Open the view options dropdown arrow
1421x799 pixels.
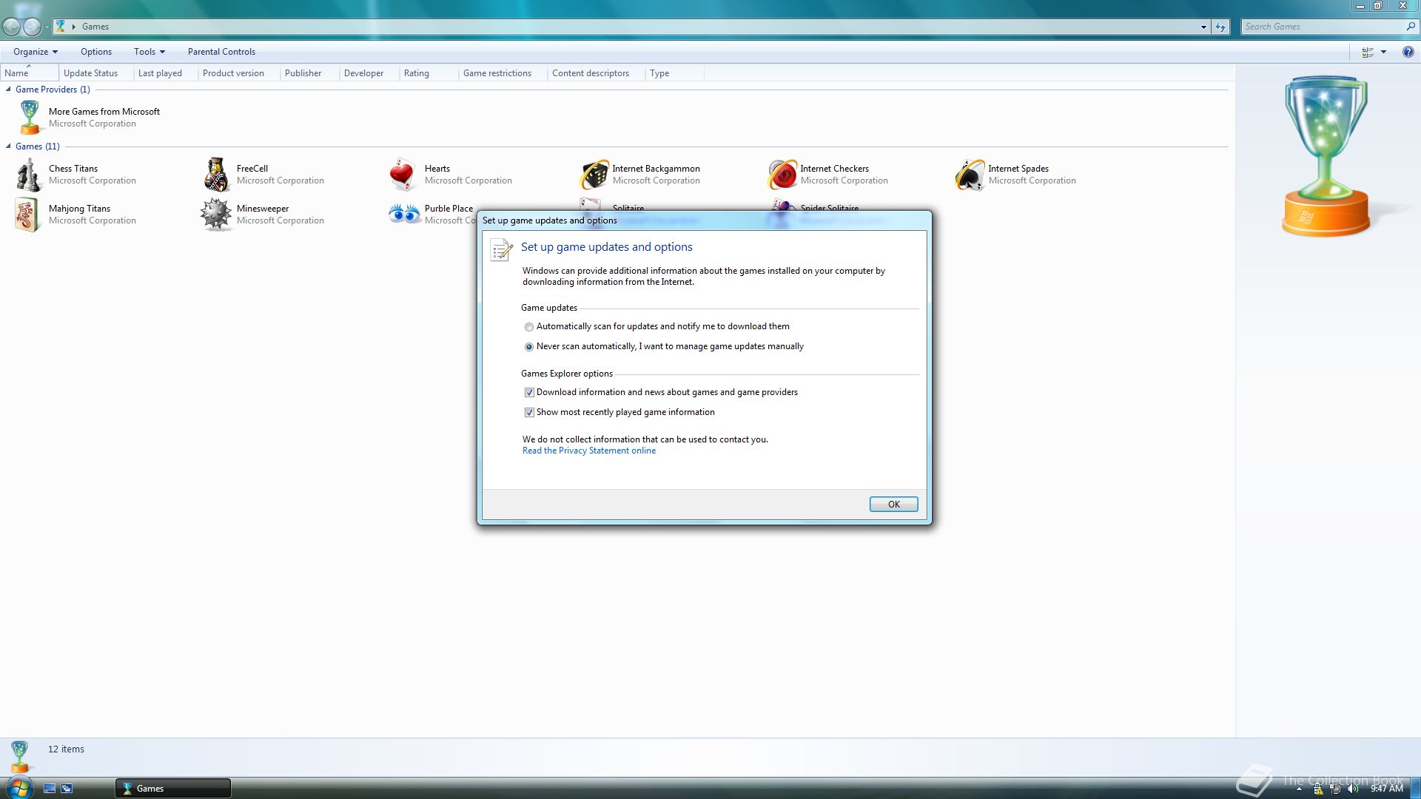(x=1383, y=52)
